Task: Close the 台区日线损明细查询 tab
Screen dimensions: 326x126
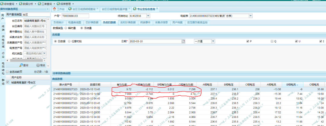Action: pos(98,9)
